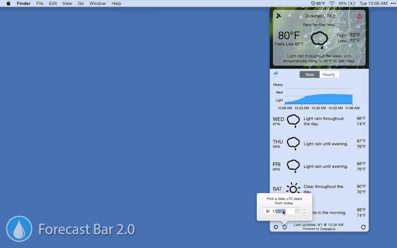This screenshot has width=397, height=248.
Task: Click the time machine clock icon
Action: 285,227
